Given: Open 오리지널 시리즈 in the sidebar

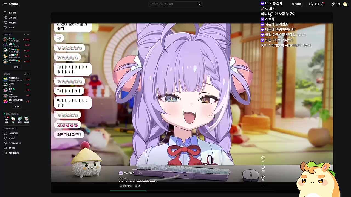Looking at the screenshot, I should coord(12,143).
